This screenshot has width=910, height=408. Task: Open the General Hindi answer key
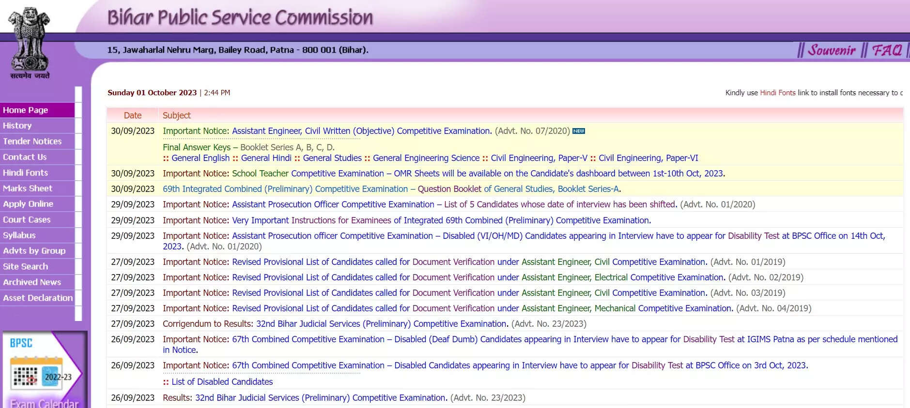266,158
